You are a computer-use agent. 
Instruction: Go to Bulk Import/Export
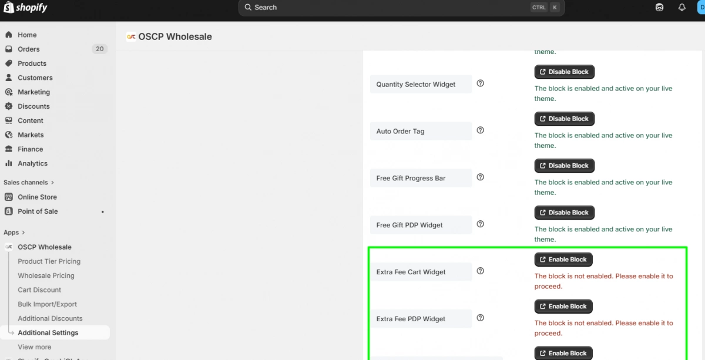[x=47, y=304]
